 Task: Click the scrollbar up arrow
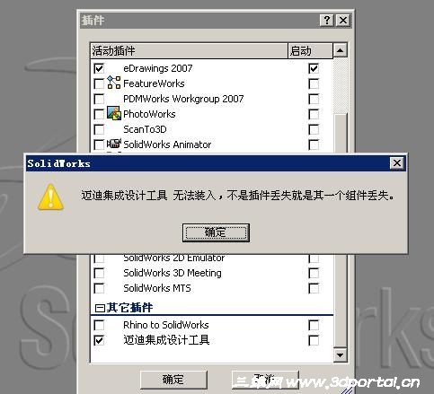(340, 50)
